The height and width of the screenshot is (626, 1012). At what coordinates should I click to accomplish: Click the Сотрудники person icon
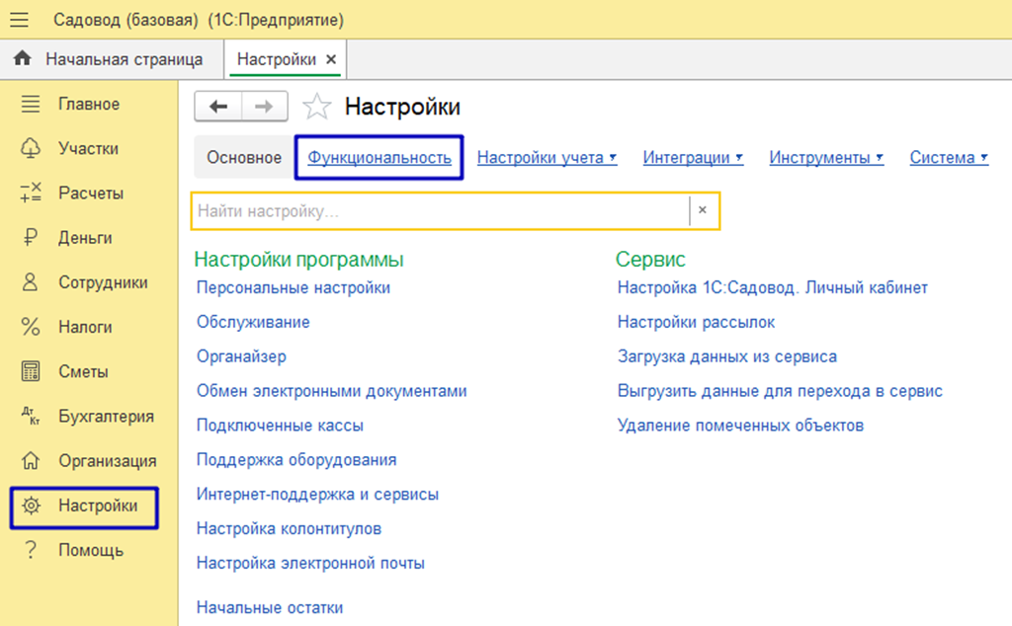coord(31,282)
